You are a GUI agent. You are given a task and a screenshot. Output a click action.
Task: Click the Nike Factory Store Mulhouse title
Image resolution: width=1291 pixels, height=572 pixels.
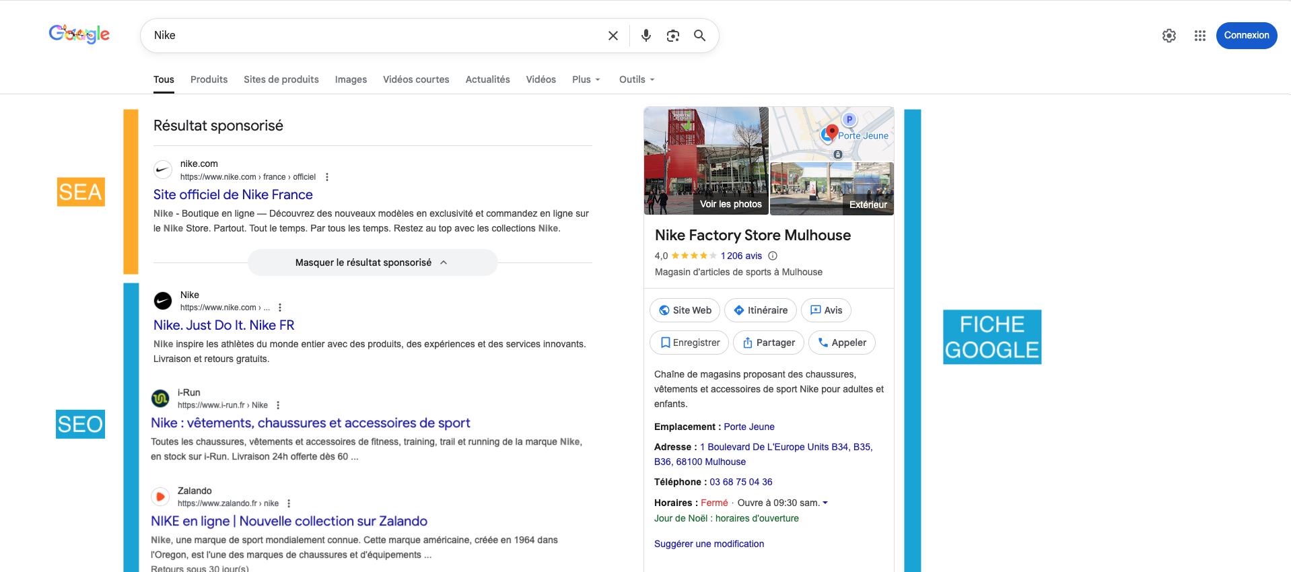pyautogui.click(x=753, y=235)
